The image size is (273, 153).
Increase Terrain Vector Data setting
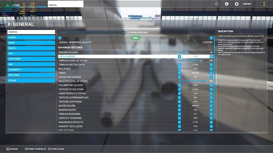[211, 65]
